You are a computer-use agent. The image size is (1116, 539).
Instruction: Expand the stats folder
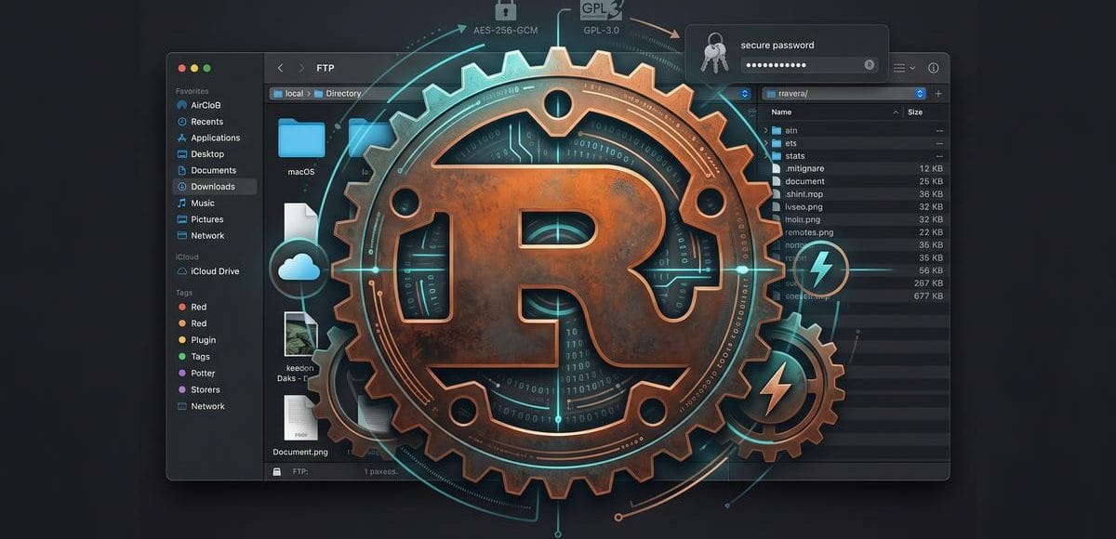[766, 156]
